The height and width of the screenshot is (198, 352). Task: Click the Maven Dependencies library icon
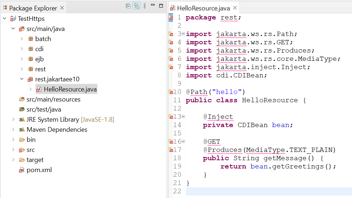tap(22, 130)
